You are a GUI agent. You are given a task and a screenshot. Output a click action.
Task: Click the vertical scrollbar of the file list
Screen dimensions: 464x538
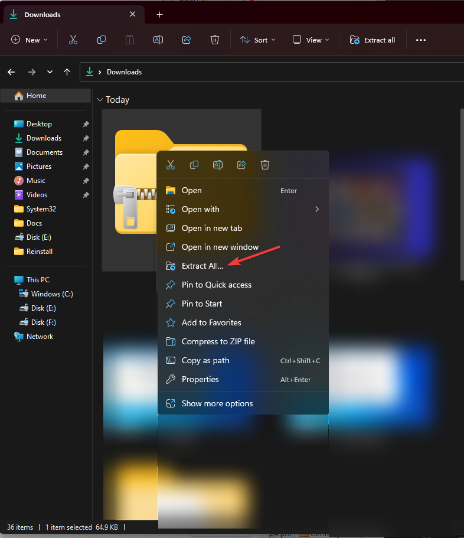[462, 194]
